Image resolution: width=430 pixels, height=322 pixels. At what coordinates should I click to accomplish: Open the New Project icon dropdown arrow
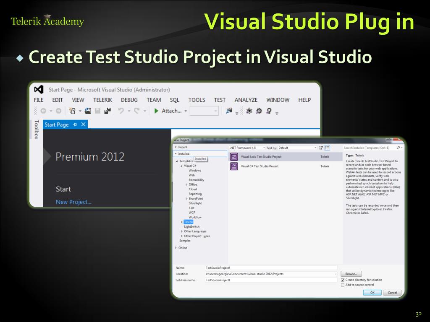pyautogui.click(x=80, y=111)
